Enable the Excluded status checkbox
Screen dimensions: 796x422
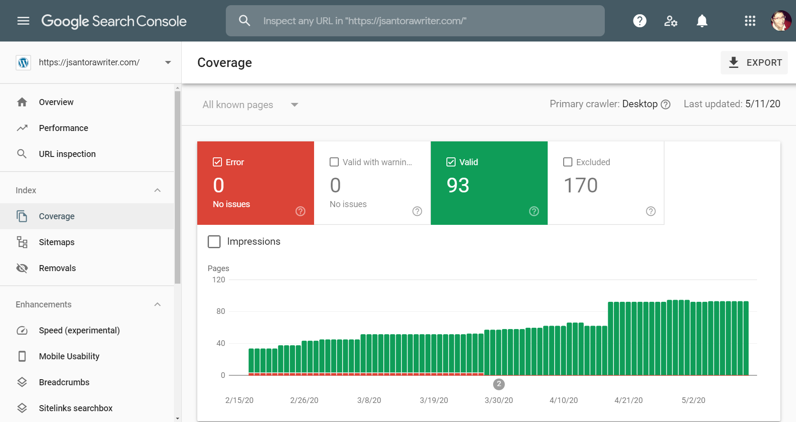(x=568, y=162)
